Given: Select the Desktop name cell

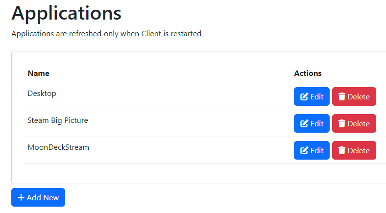Looking at the screenshot, I should (42, 94).
